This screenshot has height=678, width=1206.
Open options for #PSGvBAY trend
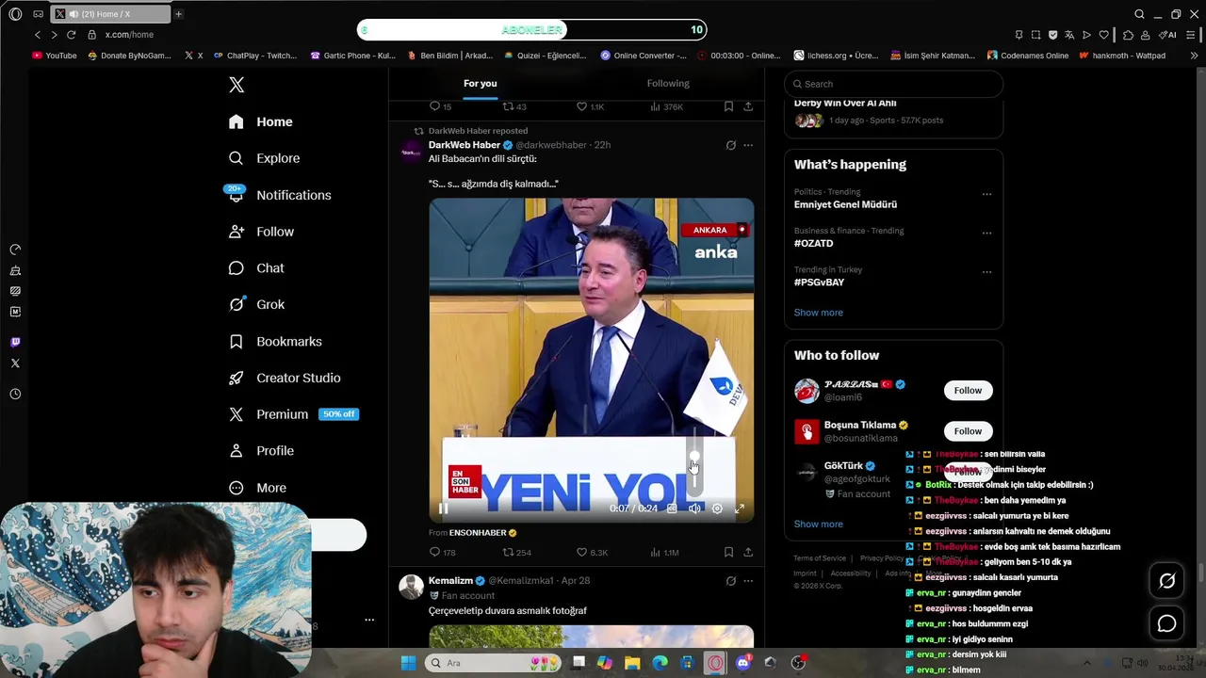click(x=986, y=272)
